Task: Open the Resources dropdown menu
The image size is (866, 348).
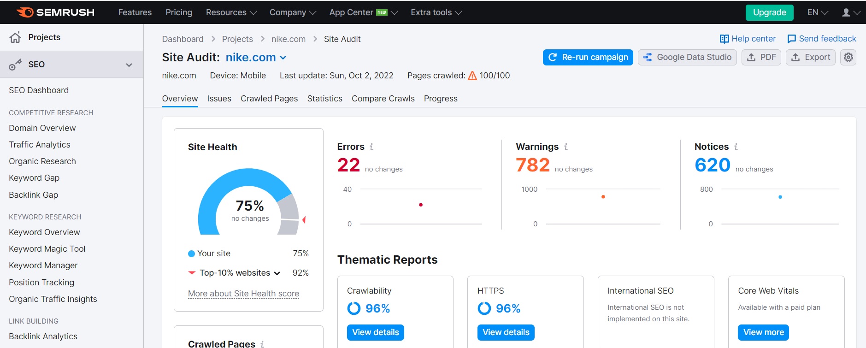Action: (x=231, y=12)
